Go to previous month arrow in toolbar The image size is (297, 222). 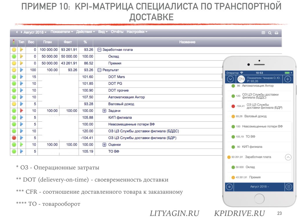coord(17,32)
